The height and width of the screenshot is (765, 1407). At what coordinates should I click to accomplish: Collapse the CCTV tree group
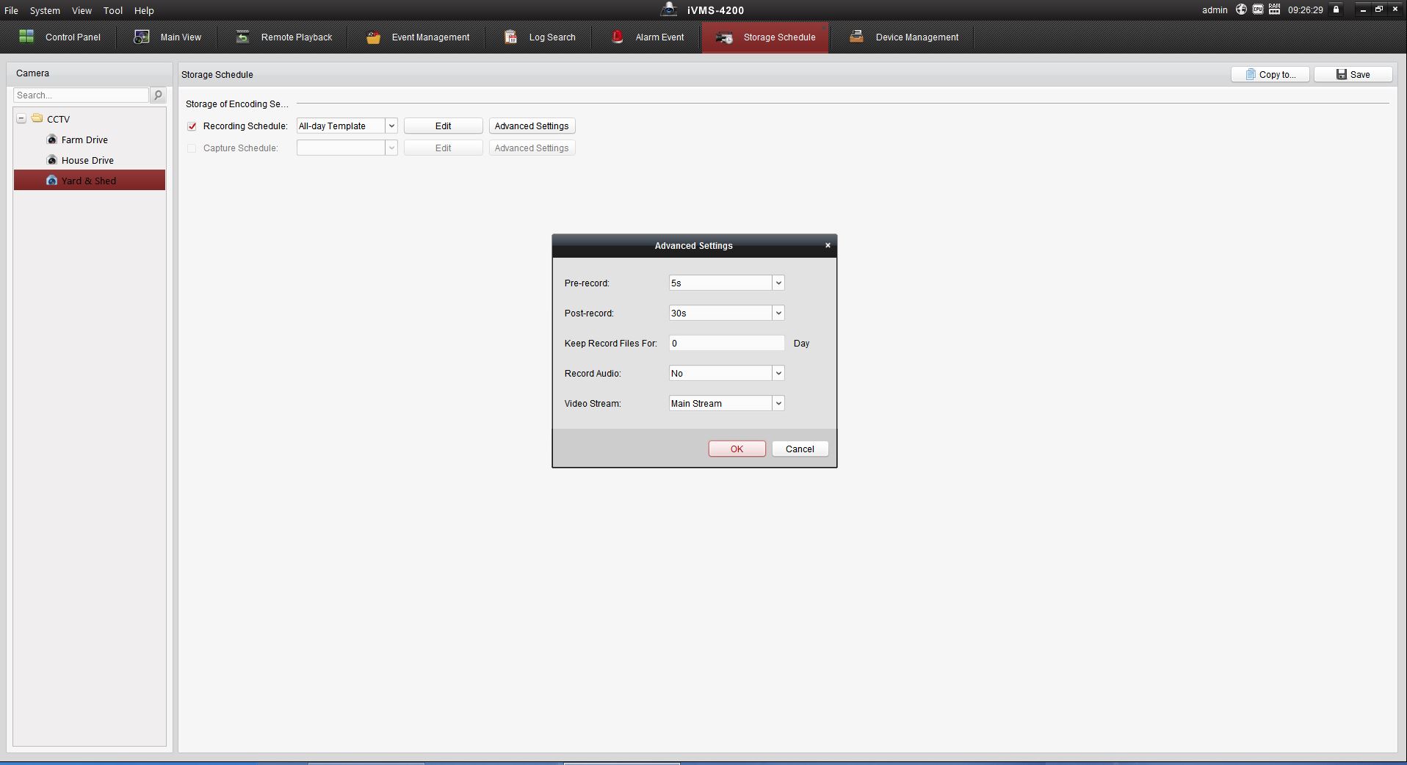[21, 118]
